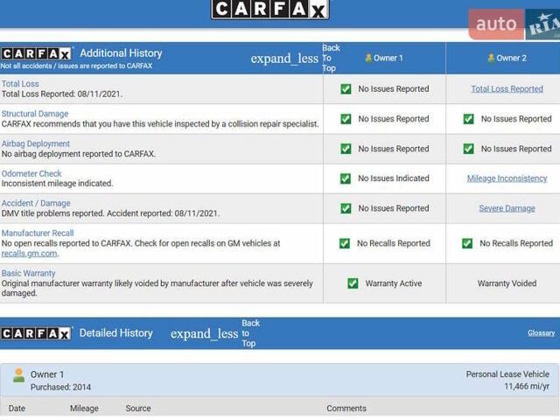The width and height of the screenshot is (560, 420).
Task: Click the Additional History heading
Action: pyautogui.click(x=121, y=53)
